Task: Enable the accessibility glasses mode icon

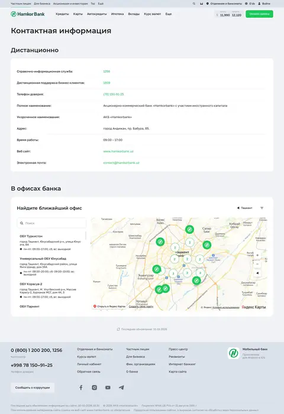Action: click(202, 4)
